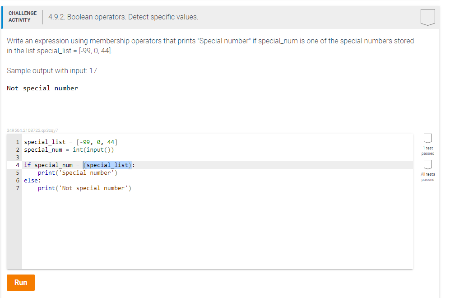
Task: Click the "1 test passed" banner icon
Action: click(427, 138)
